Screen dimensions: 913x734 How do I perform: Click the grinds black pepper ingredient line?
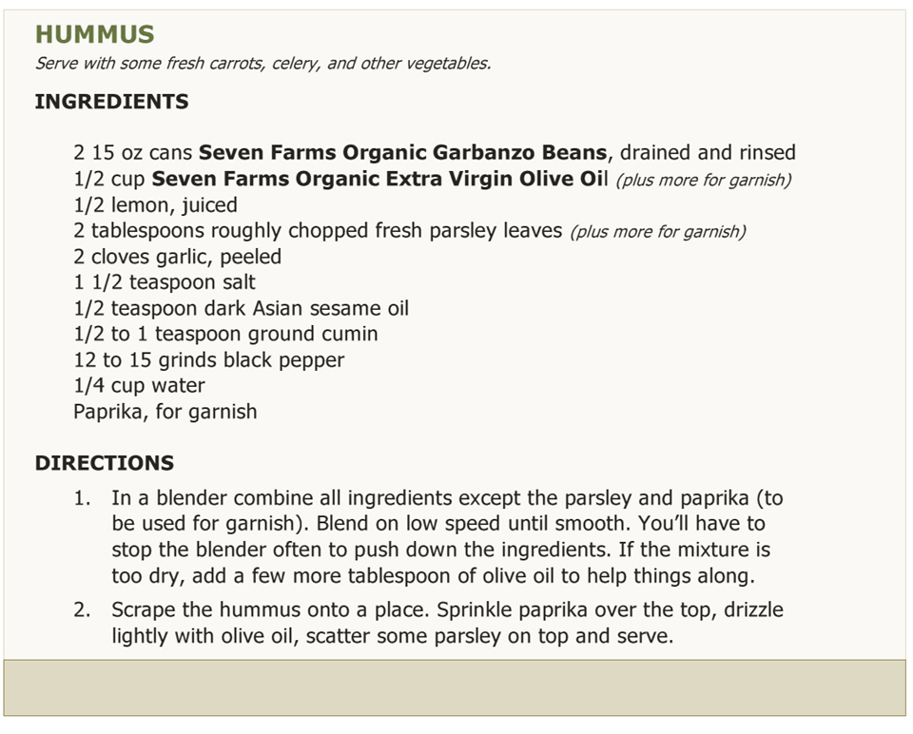tap(209, 360)
